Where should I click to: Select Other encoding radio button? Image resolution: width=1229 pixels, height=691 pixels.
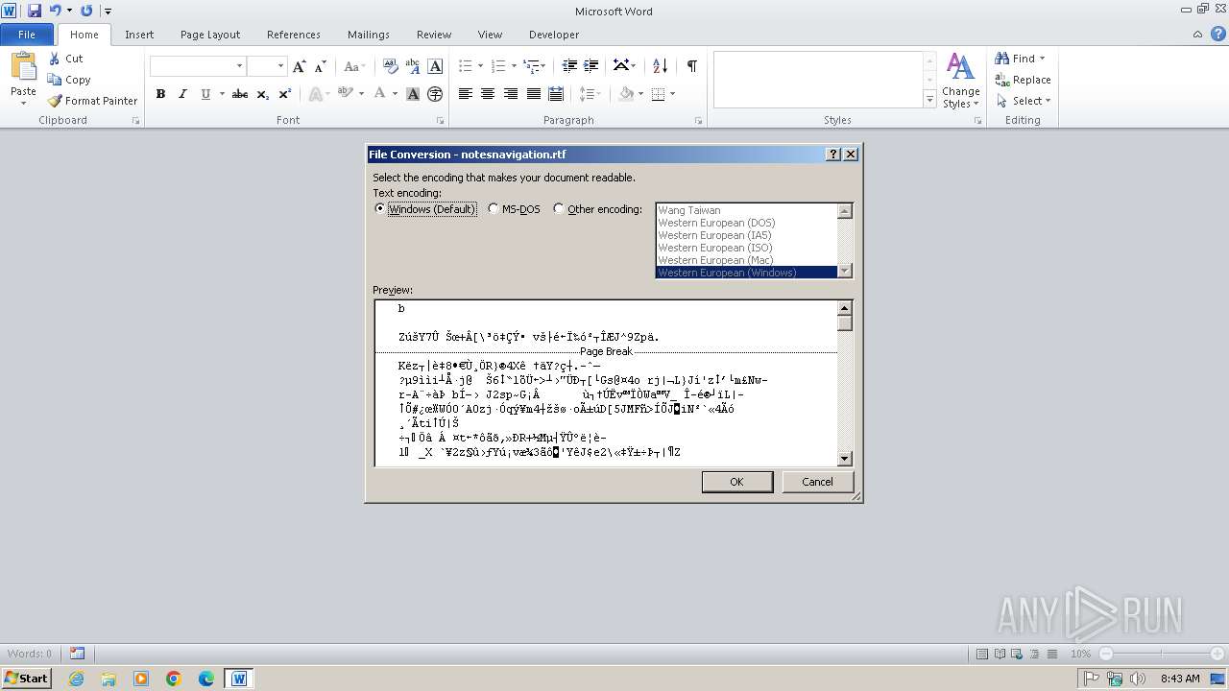(x=559, y=208)
